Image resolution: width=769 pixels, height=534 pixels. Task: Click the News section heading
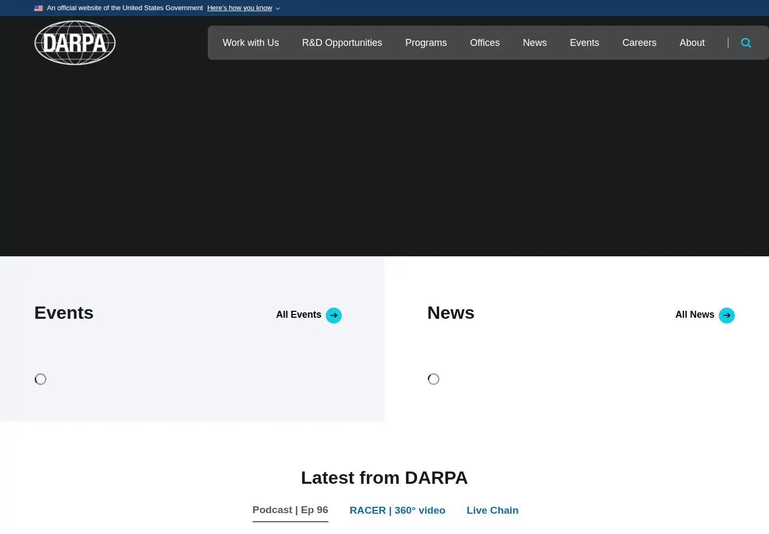pos(451,313)
